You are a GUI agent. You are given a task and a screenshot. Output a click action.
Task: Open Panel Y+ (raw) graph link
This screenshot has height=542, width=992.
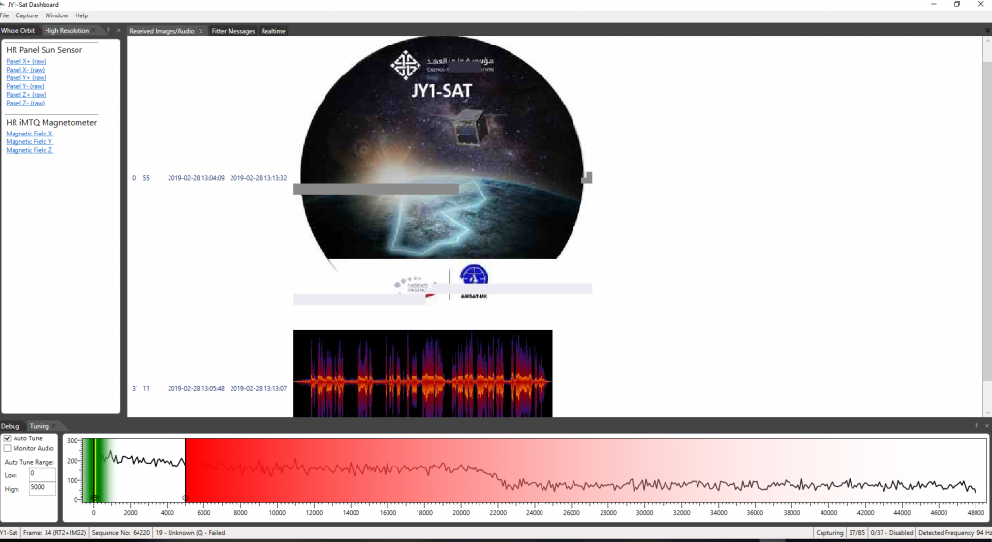click(x=26, y=77)
